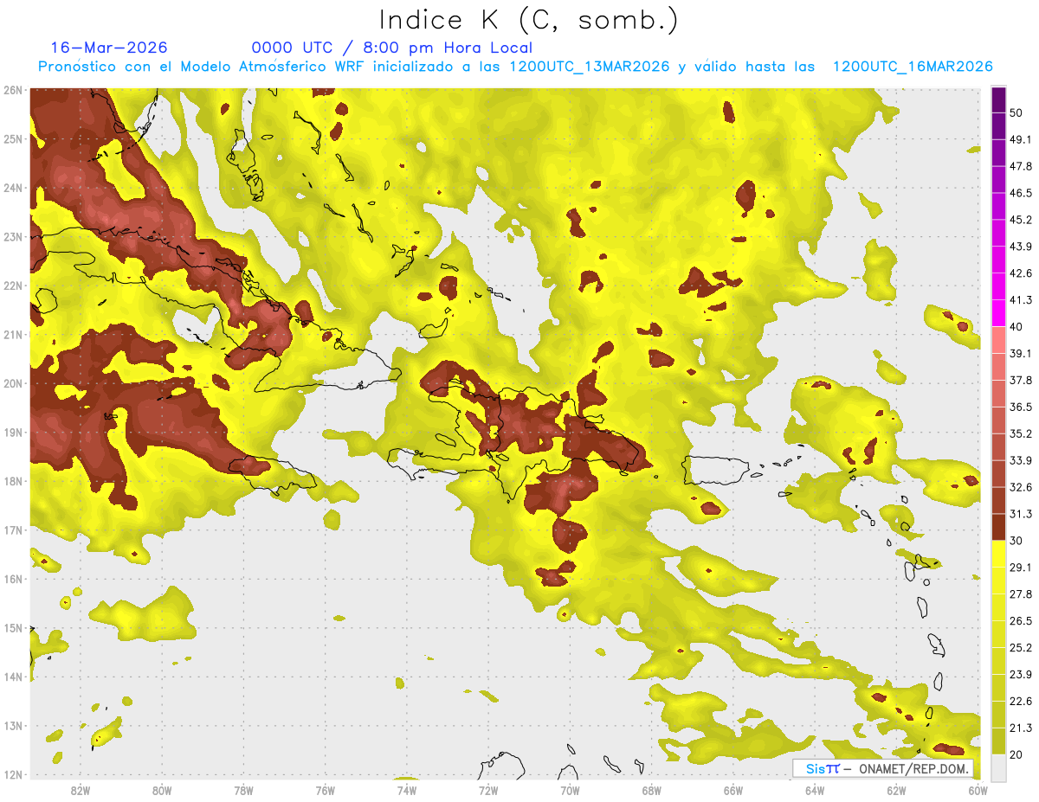Click the '62W' longitude label
1039x802 pixels.
(896, 790)
